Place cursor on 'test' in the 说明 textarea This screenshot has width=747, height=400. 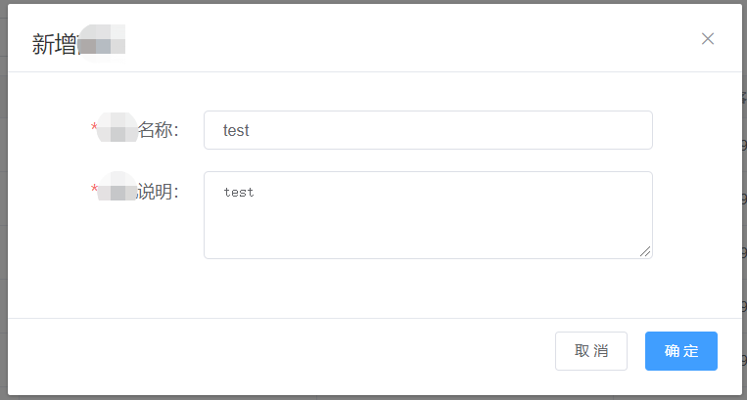pos(239,192)
